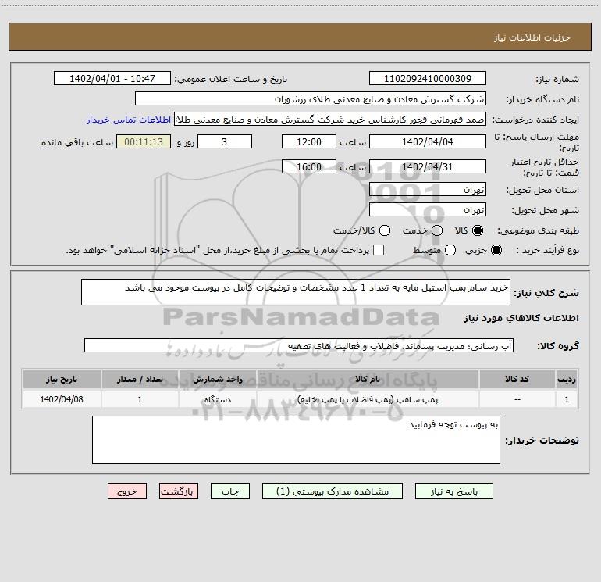Screen dimensions: 601x582
Task: Select the خدمت radio button
Action: click(437, 230)
